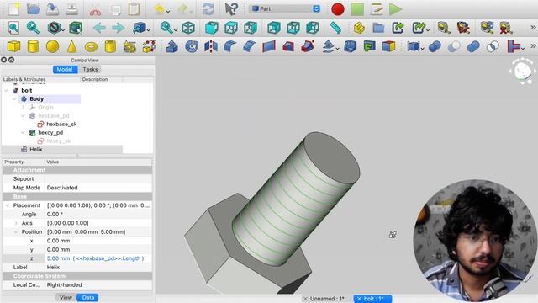The height and width of the screenshot is (303, 538).
Task: Create a Cone primitive
Action: (71, 46)
